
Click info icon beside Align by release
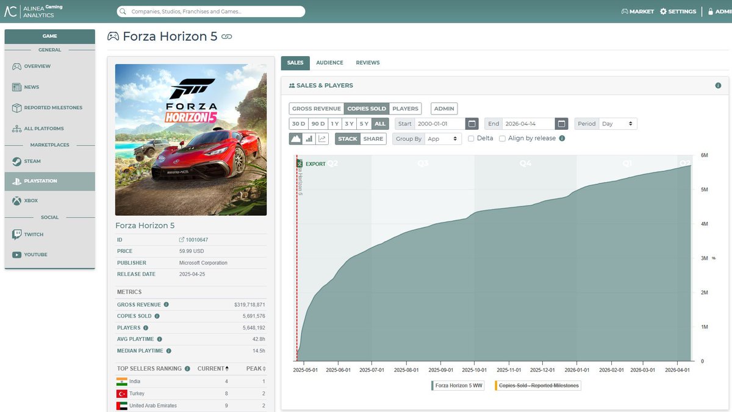(562, 138)
